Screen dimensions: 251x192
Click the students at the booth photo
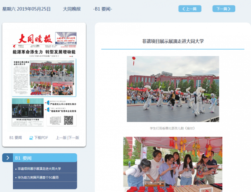click(173, 164)
